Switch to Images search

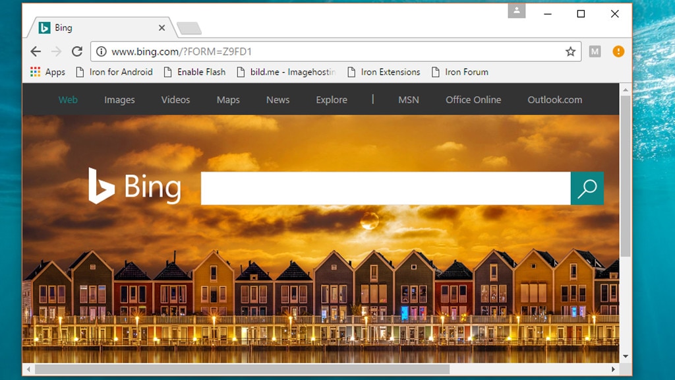pos(119,100)
